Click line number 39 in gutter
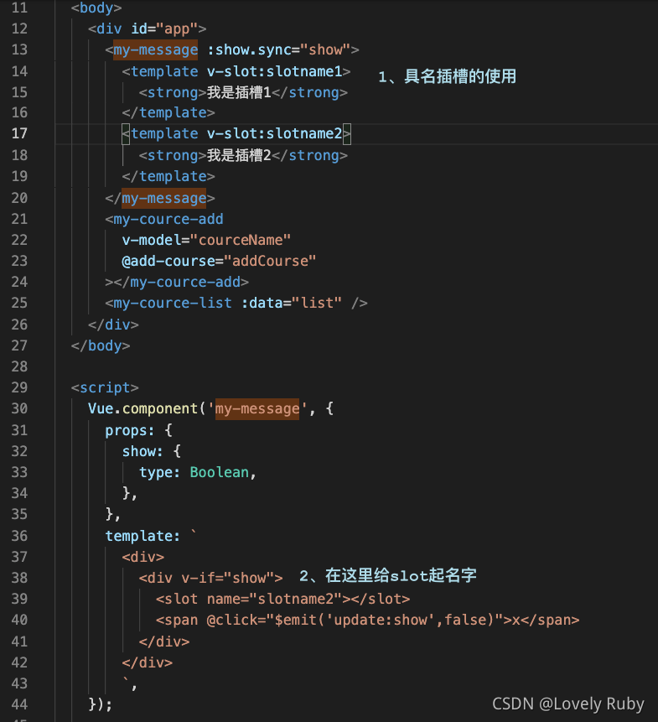The height and width of the screenshot is (722, 658). (x=19, y=599)
